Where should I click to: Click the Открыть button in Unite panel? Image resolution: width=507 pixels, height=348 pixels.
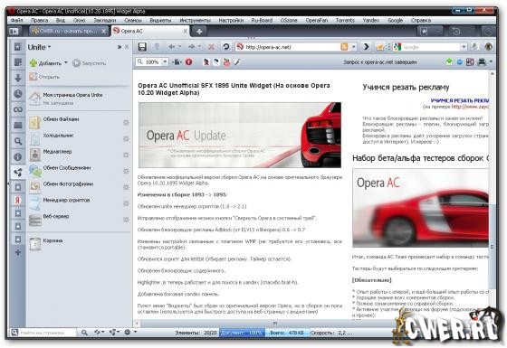[x=45, y=77]
